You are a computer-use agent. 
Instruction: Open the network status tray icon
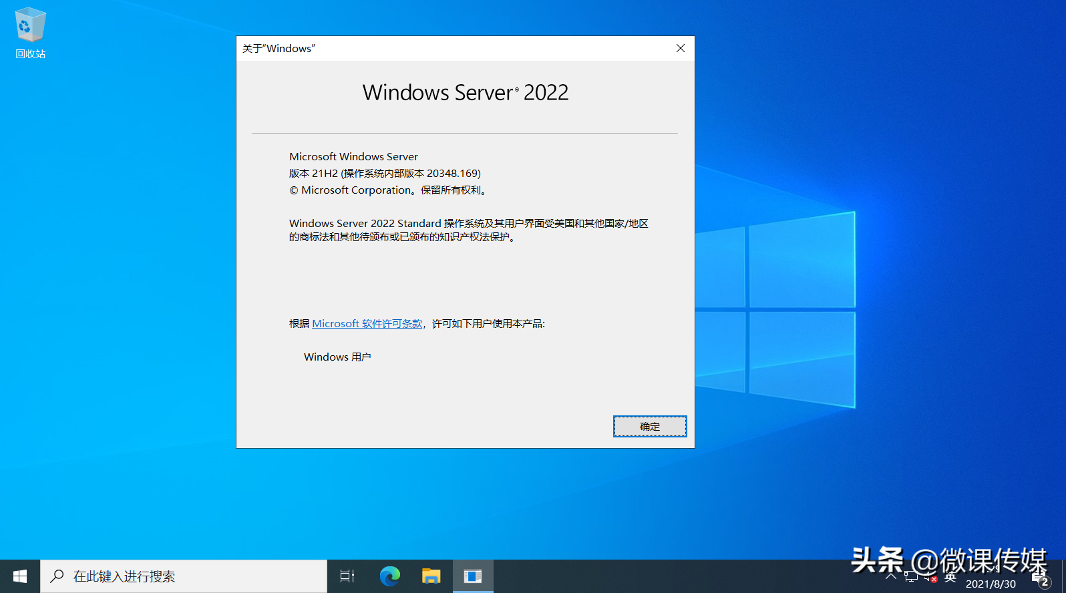point(911,578)
